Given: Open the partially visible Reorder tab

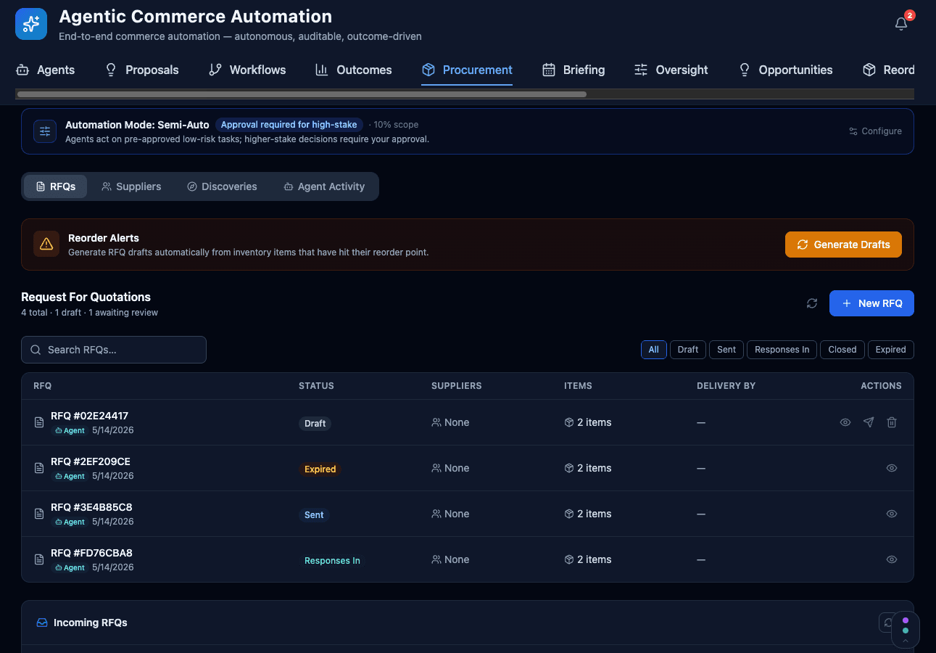Looking at the screenshot, I should click(888, 70).
